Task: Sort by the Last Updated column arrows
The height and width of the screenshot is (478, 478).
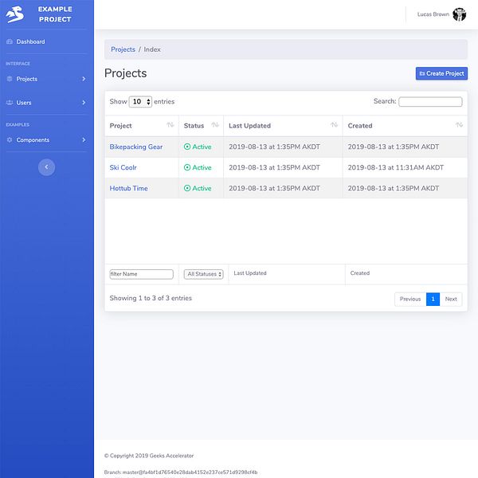Action: point(334,125)
